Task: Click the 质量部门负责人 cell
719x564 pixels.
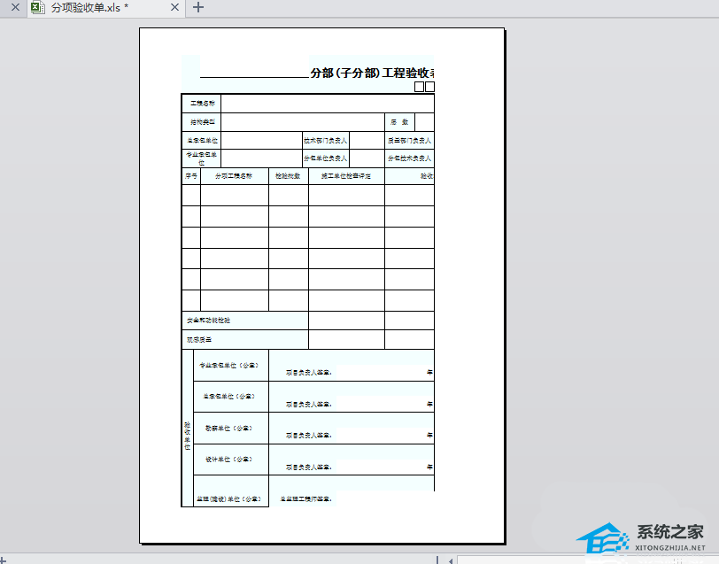Action: tap(409, 140)
